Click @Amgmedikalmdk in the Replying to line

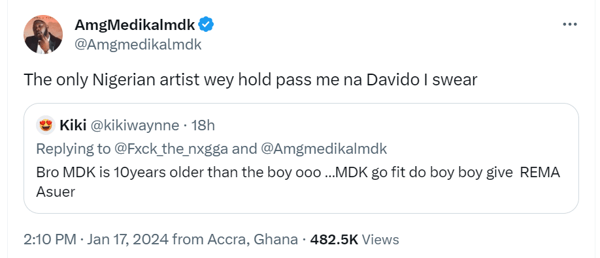pyautogui.click(x=324, y=149)
